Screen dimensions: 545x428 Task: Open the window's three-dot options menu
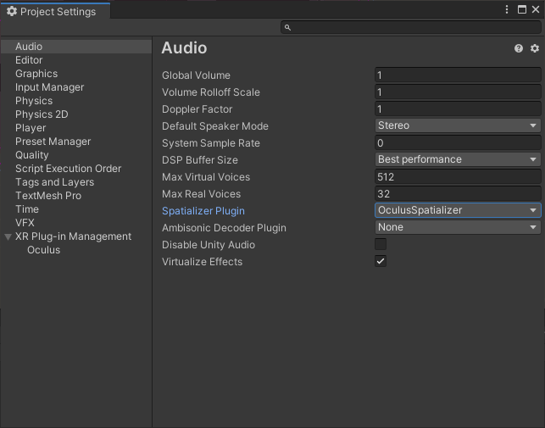(x=507, y=10)
